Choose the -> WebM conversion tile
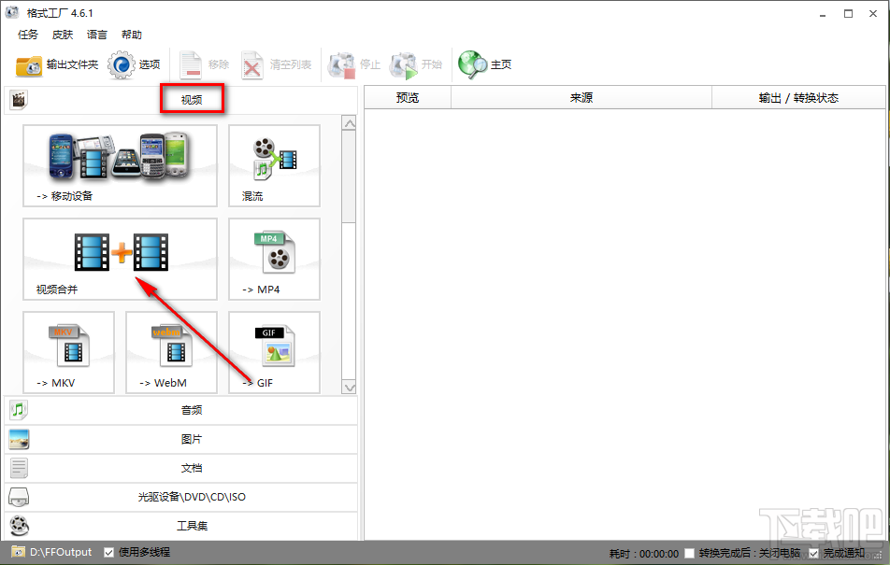This screenshot has width=890, height=565. pos(171,352)
